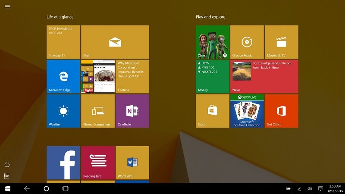Image resolution: width=345 pixels, height=194 pixels.
Task: Open the hamburger menu at top left
Action: pyautogui.click(x=7, y=6)
